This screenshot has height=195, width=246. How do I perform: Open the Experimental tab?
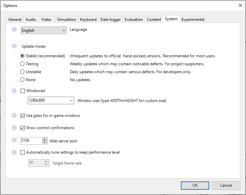tap(193, 20)
